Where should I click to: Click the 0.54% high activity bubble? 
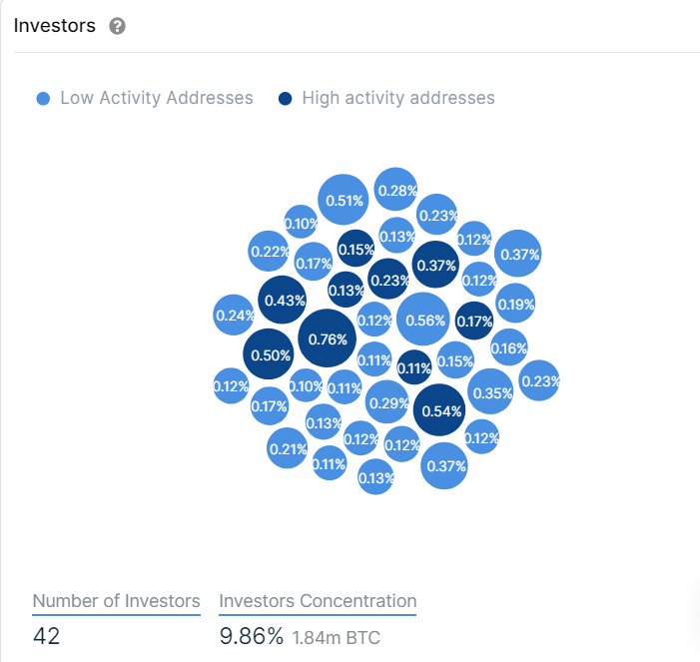(441, 410)
